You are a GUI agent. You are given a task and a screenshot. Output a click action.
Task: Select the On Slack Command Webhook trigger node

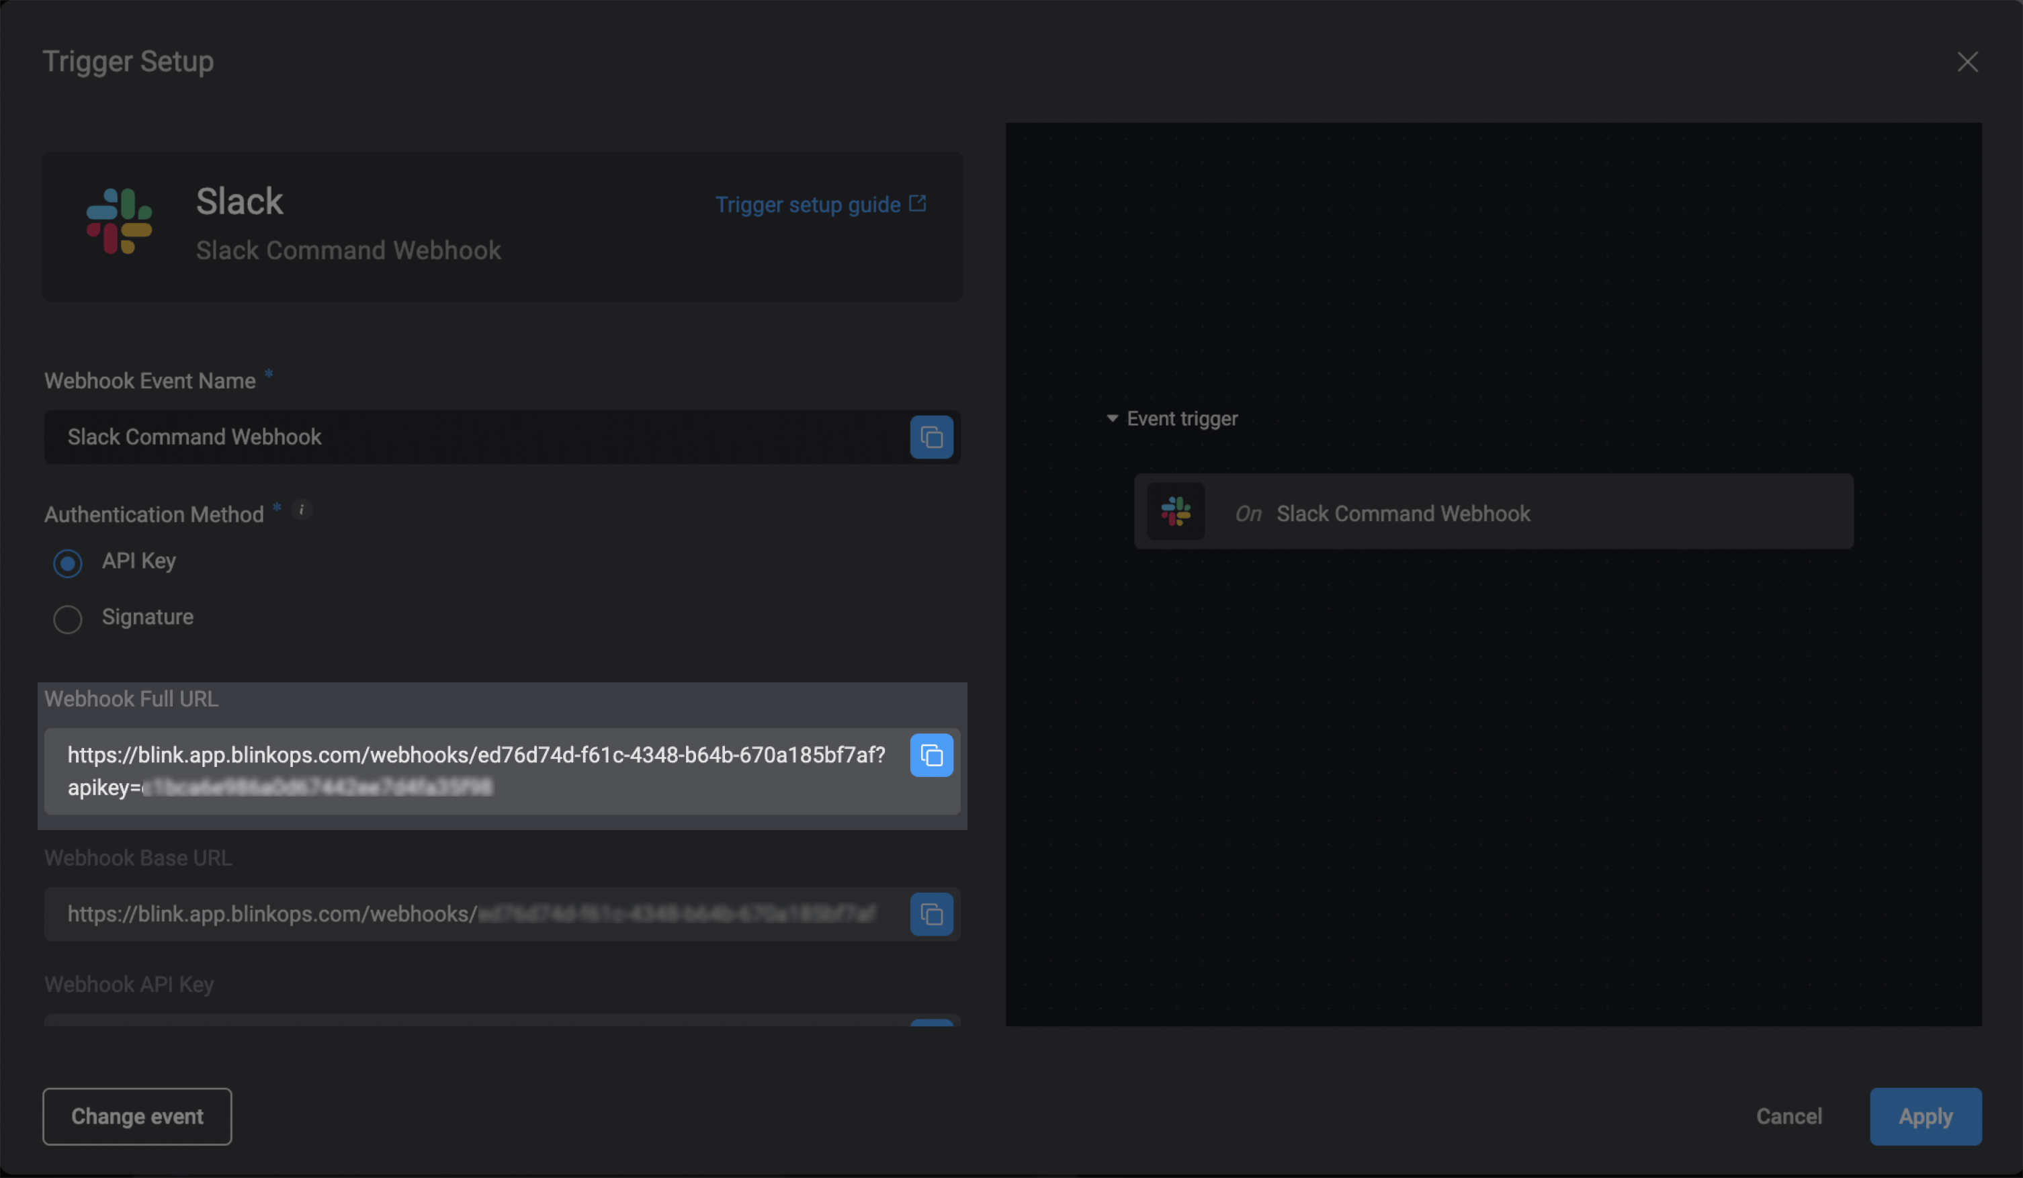pos(1493,511)
